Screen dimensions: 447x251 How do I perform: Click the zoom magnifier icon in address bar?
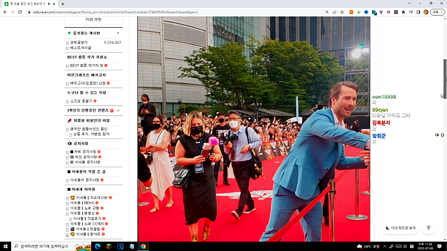pos(326,12)
